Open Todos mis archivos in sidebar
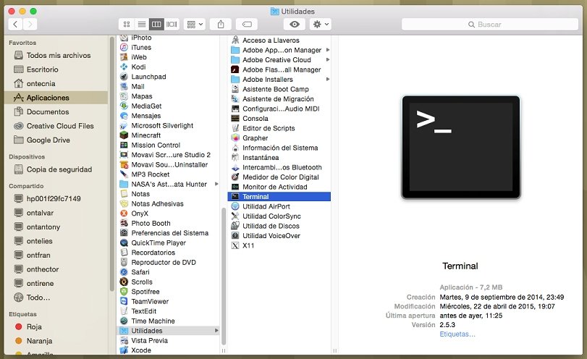Screen dimensions: 587x359 pos(56,56)
